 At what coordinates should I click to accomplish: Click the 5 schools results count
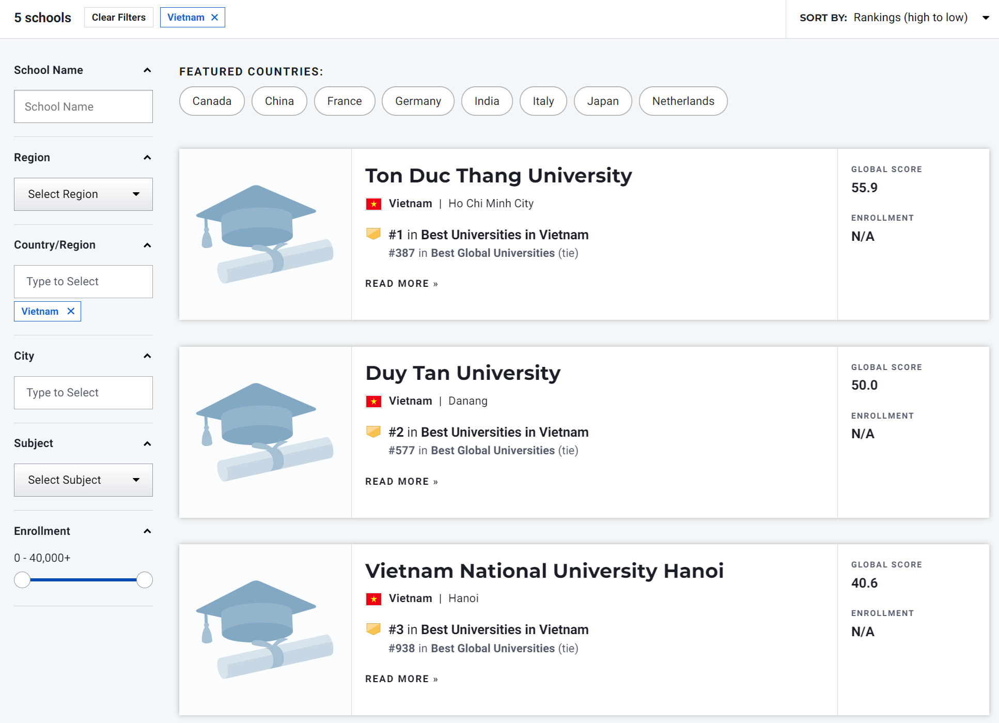tap(42, 18)
